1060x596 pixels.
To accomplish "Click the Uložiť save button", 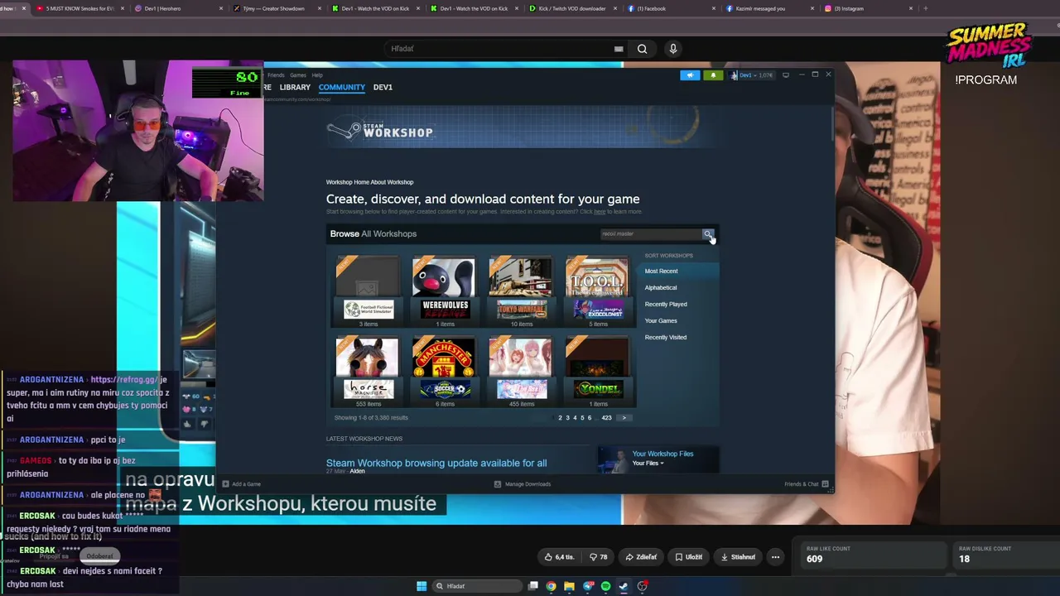I will click(x=688, y=557).
